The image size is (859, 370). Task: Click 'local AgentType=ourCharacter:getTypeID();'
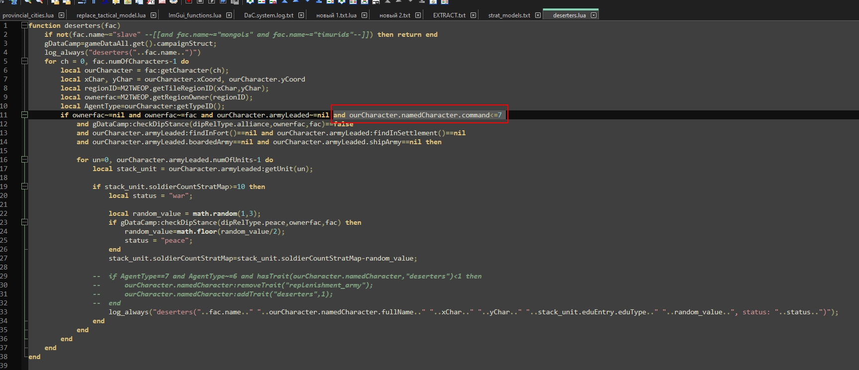click(142, 106)
